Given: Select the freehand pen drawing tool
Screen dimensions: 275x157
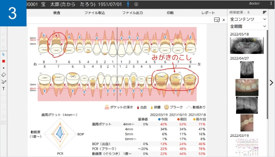Looking at the screenshot, I should click(3, 82).
